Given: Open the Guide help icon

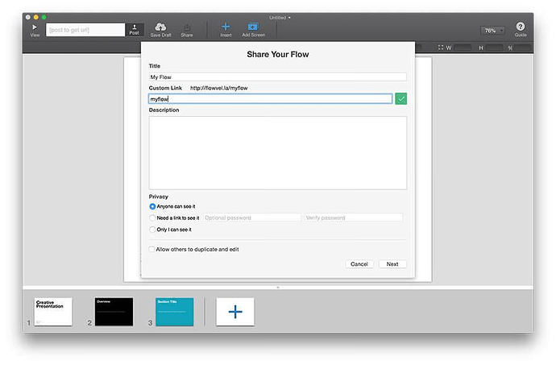Looking at the screenshot, I should [521, 27].
